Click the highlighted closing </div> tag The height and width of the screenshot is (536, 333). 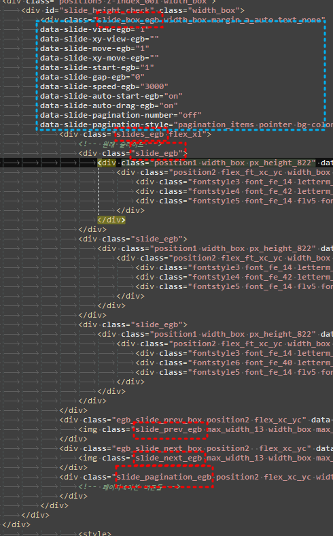click(111, 220)
